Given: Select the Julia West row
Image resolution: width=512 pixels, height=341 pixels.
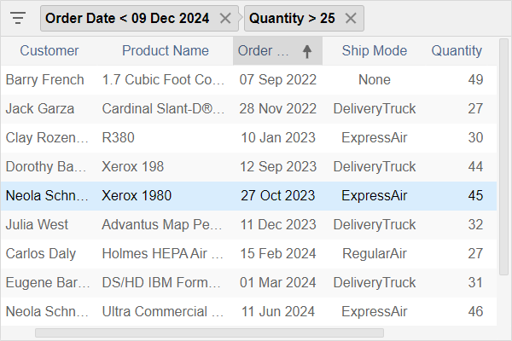Looking at the screenshot, I should pyautogui.click(x=249, y=225).
